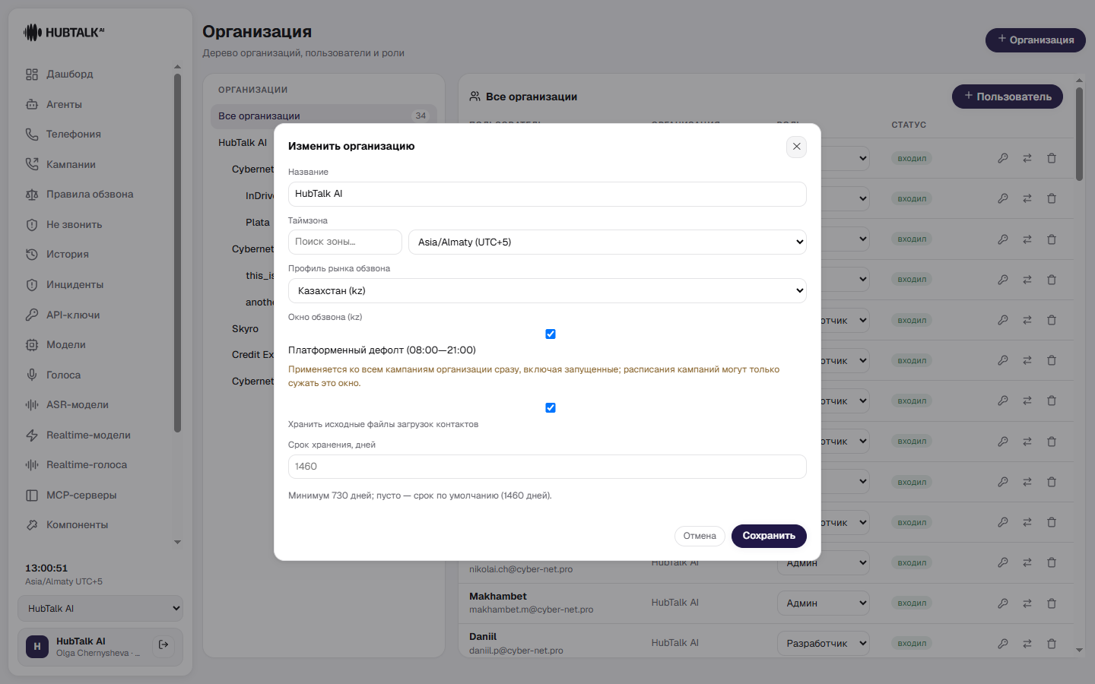Click the transfer arrows icon in Makhambet's row
Viewport: 1095px width, 684px height.
(1027, 603)
